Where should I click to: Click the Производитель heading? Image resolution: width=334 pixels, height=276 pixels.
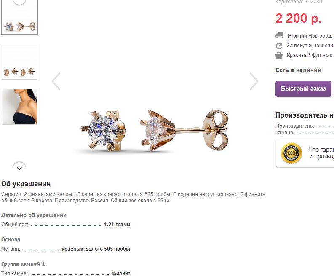coord(305,115)
